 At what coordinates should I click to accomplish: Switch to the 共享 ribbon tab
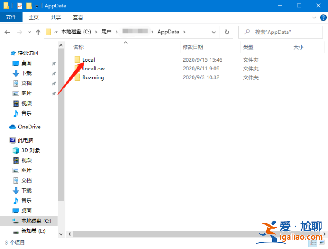click(56, 17)
